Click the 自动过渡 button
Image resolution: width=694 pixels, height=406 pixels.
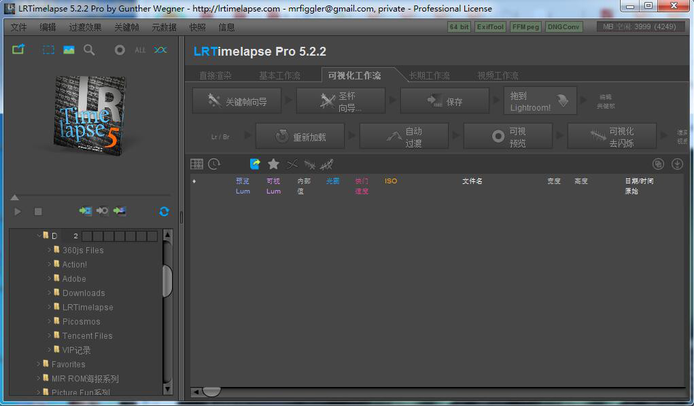click(x=404, y=136)
